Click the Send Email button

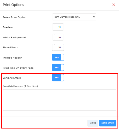108,123
